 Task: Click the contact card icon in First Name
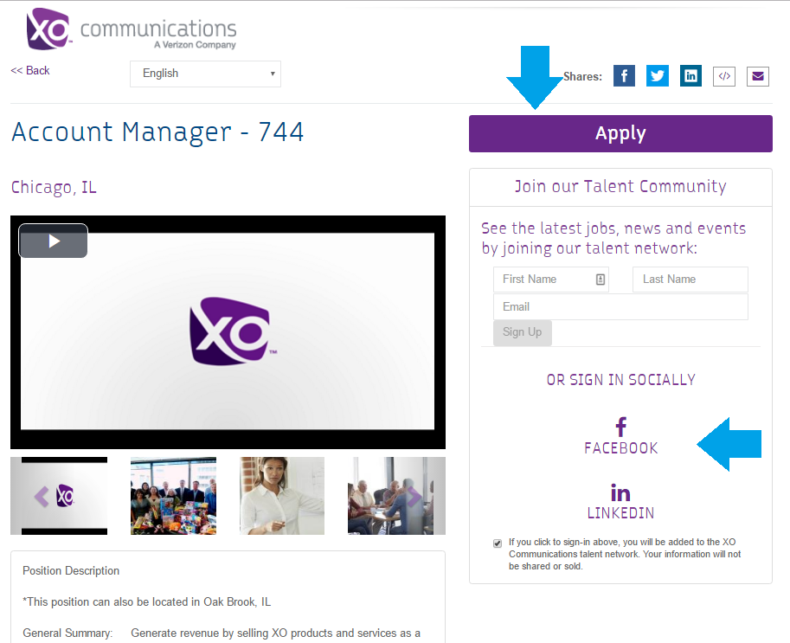point(600,280)
